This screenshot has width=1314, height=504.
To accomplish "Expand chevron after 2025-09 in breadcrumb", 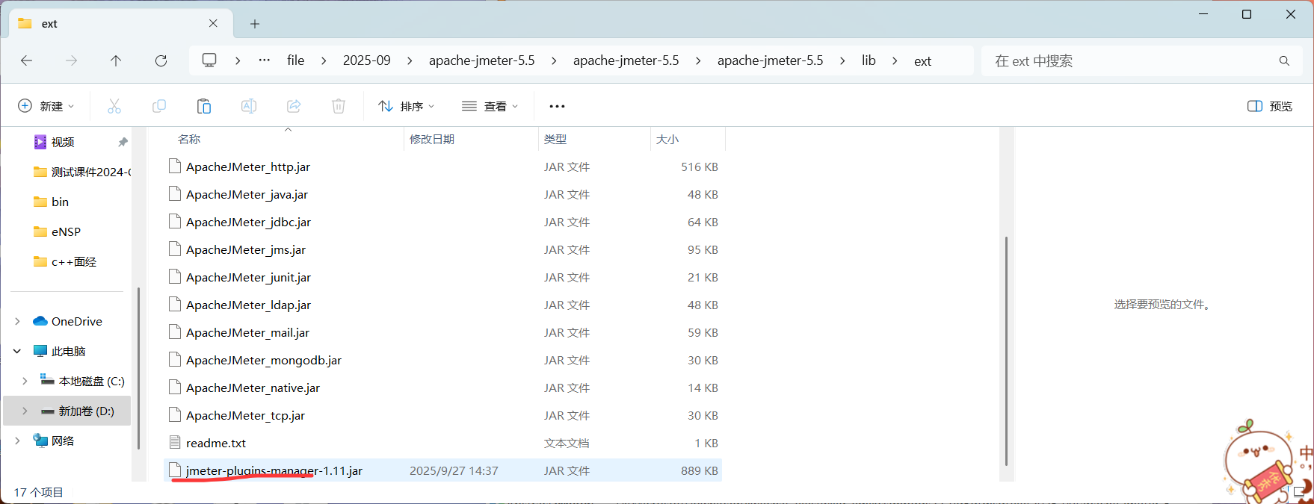I will [410, 60].
